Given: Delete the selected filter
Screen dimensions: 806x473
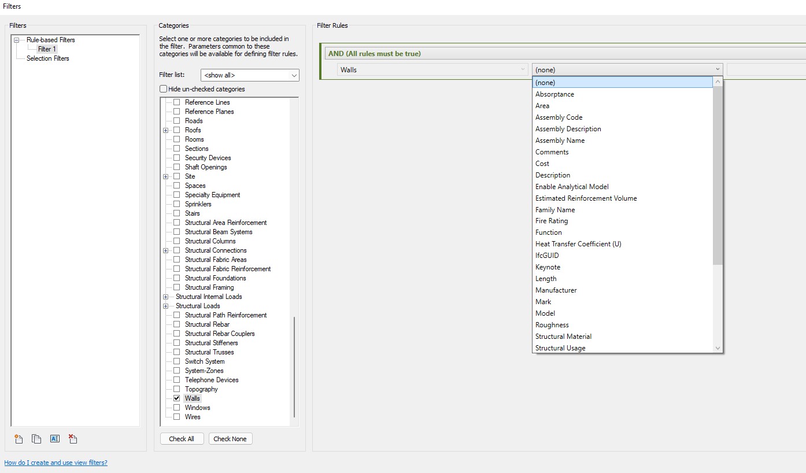Looking at the screenshot, I should click(72, 439).
